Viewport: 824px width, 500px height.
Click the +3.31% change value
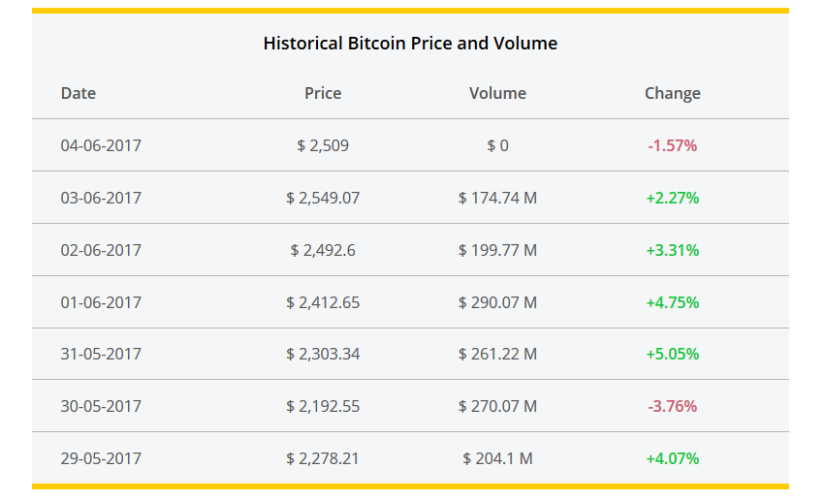[672, 250]
